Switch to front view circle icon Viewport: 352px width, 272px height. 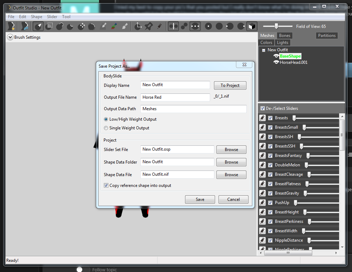pyautogui.click(x=208, y=26)
